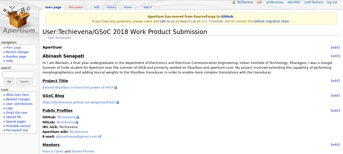The image size is (343, 154).
Task: Open Recent changes in navigation
Action: (x=17, y=52)
